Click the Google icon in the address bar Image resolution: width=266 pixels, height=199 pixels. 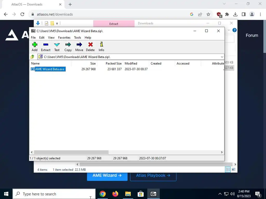192,15
